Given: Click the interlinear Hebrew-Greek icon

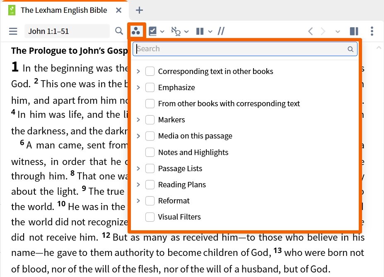Looking at the screenshot, I should (x=176, y=31).
